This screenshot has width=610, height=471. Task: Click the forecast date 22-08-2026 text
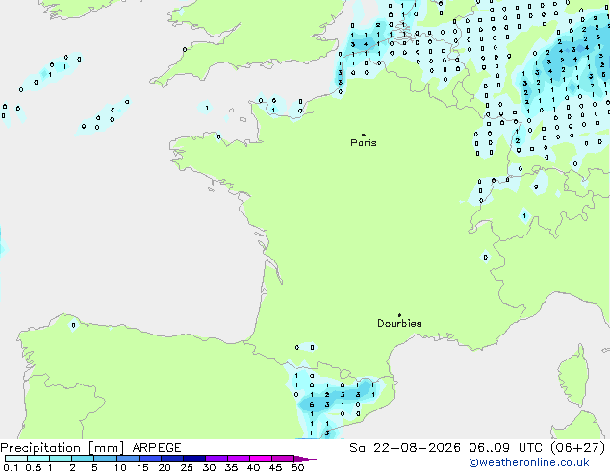[417, 448]
